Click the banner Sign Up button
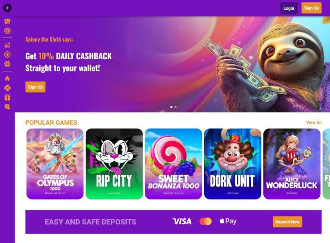 pos(35,87)
